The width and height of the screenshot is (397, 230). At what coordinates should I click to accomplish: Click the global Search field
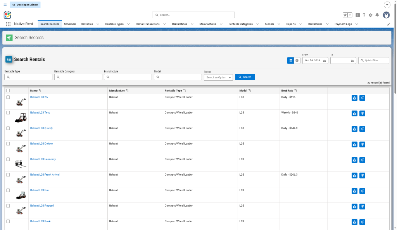pyautogui.click(x=193, y=15)
